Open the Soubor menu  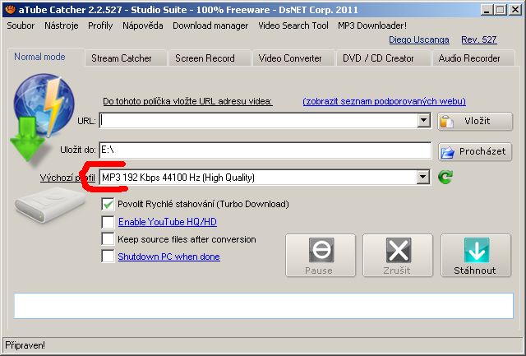(x=21, y=25)
